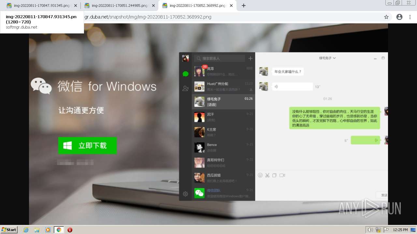Image resolution: width=417 pixels, height=234 pixels.
Task: Open the Windows Start menu
Action: click(x=9, y=230)
